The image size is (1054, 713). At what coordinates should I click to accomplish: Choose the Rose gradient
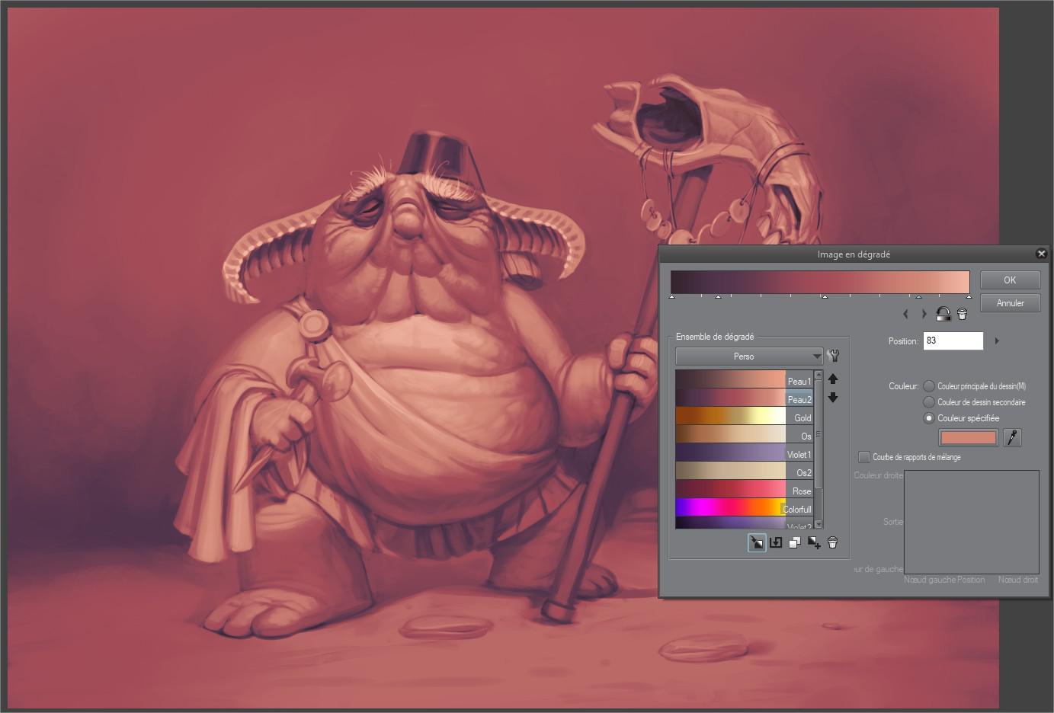pos(745,489)
